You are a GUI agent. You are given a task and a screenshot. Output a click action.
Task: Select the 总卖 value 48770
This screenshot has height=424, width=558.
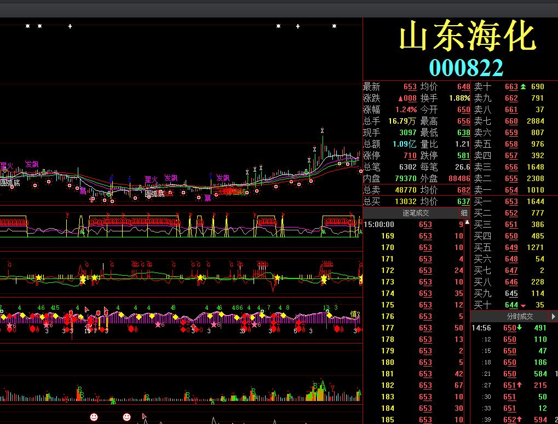point(406,190)
